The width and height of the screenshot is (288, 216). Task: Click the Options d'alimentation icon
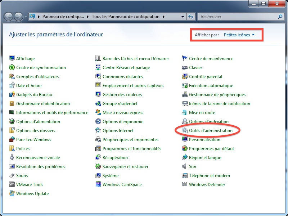coord(12,121)
